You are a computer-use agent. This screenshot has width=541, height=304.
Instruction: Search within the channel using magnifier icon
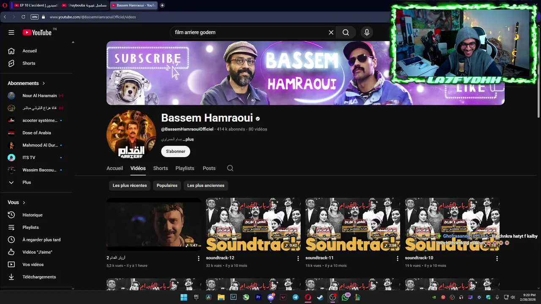pos(230,168)
